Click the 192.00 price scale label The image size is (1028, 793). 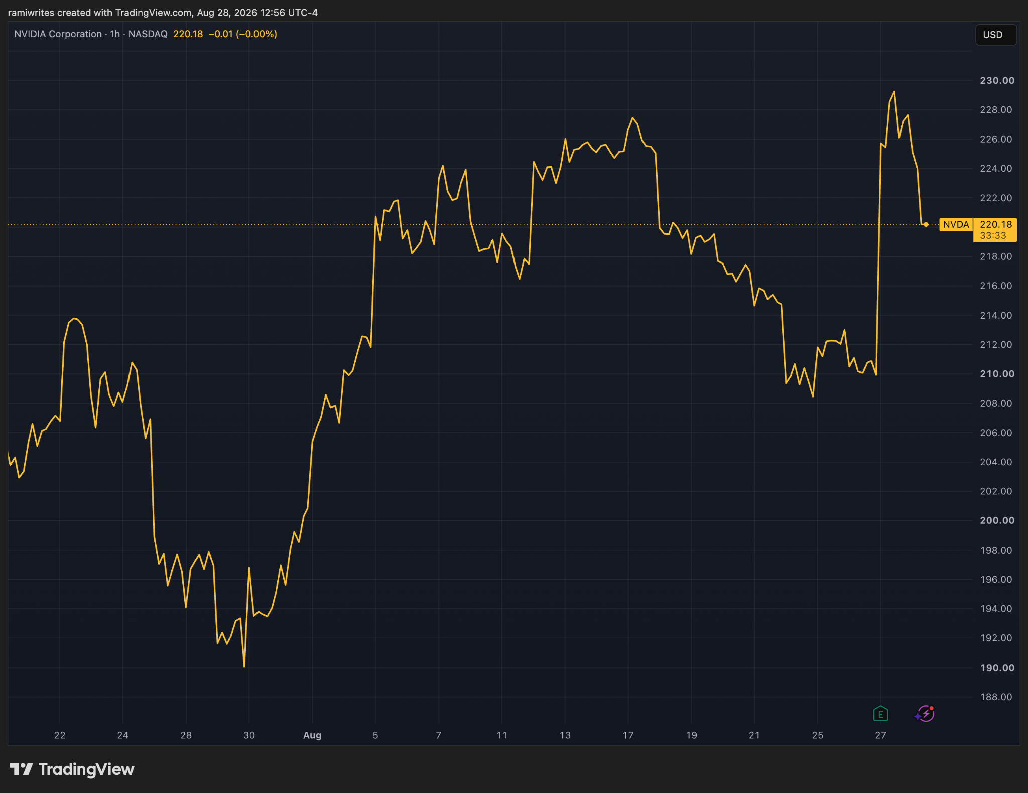[x=996, y=638]
